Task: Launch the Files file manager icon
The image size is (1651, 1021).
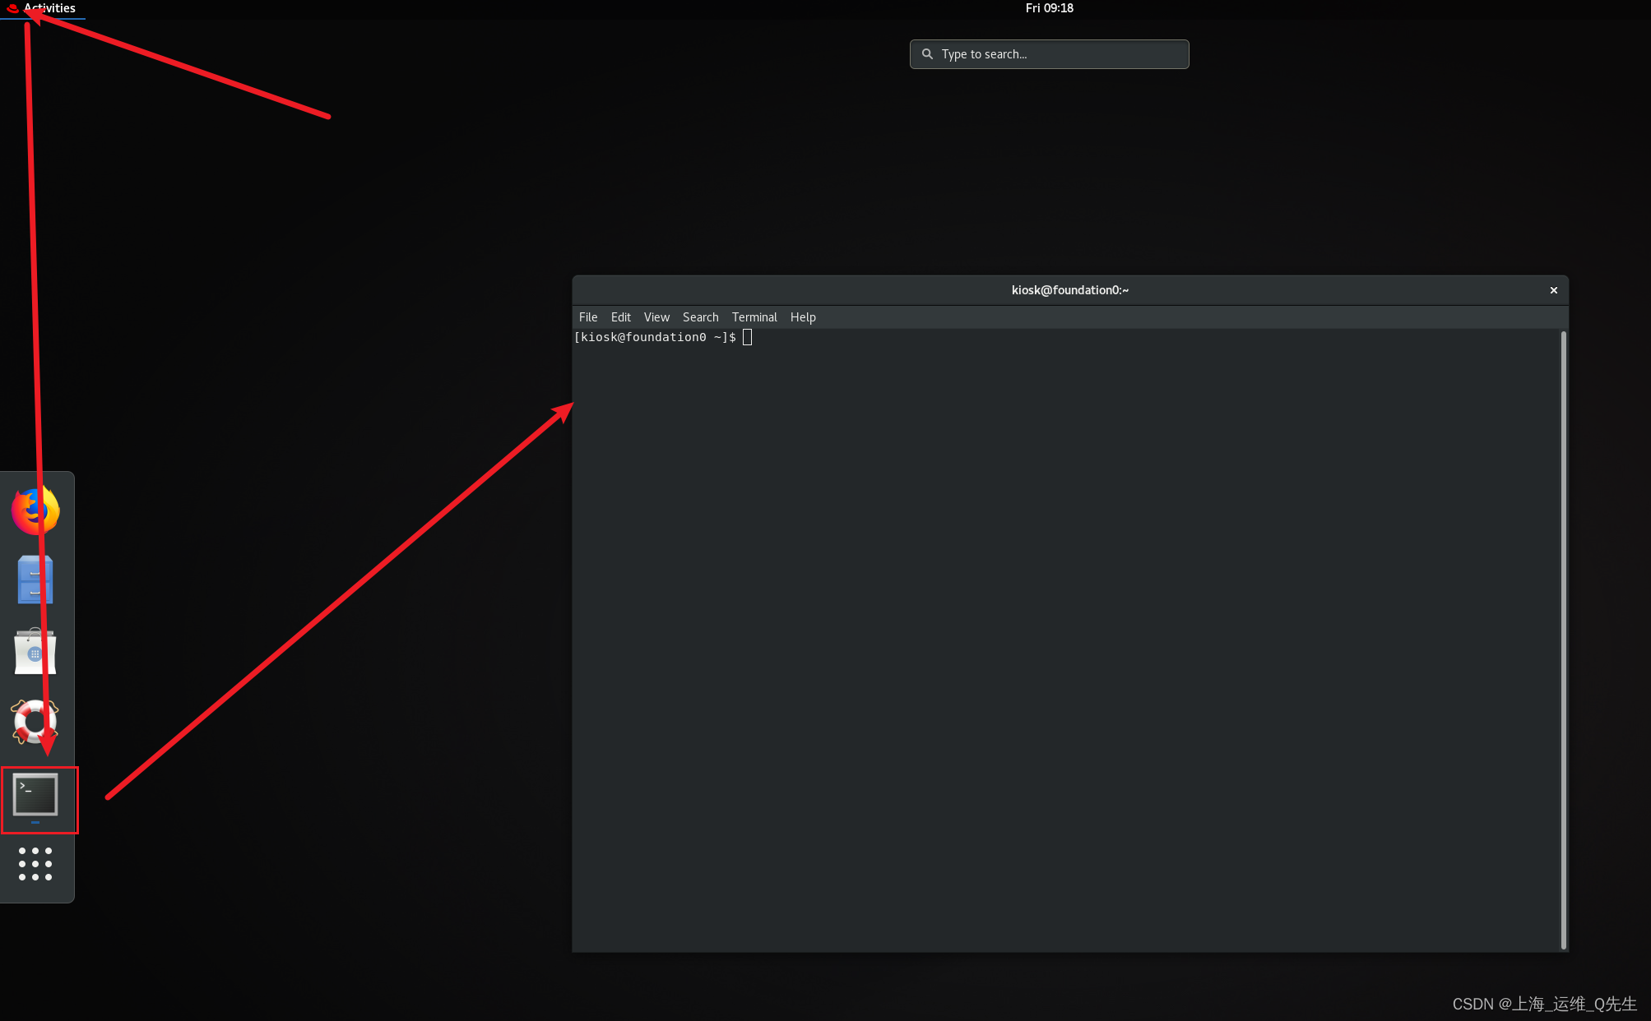Action: [x=35, y=580]
